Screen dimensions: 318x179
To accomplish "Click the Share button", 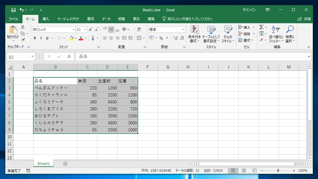I will tap(304, 19).
